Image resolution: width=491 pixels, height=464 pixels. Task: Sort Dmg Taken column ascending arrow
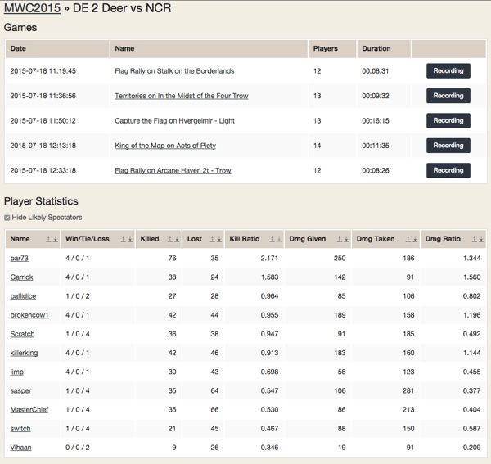408,239
